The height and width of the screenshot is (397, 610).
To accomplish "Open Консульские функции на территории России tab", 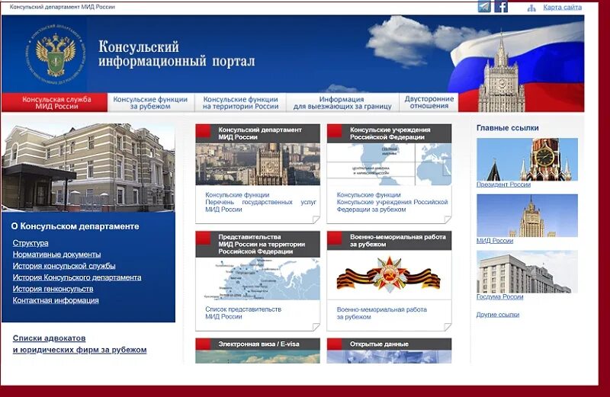I will 240,103.
